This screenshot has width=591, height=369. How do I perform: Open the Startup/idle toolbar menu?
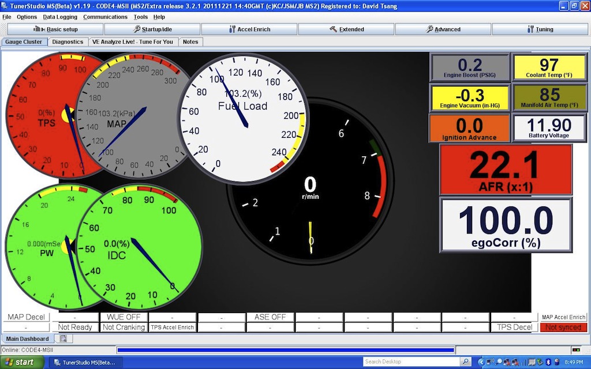[x=152, y=29]
